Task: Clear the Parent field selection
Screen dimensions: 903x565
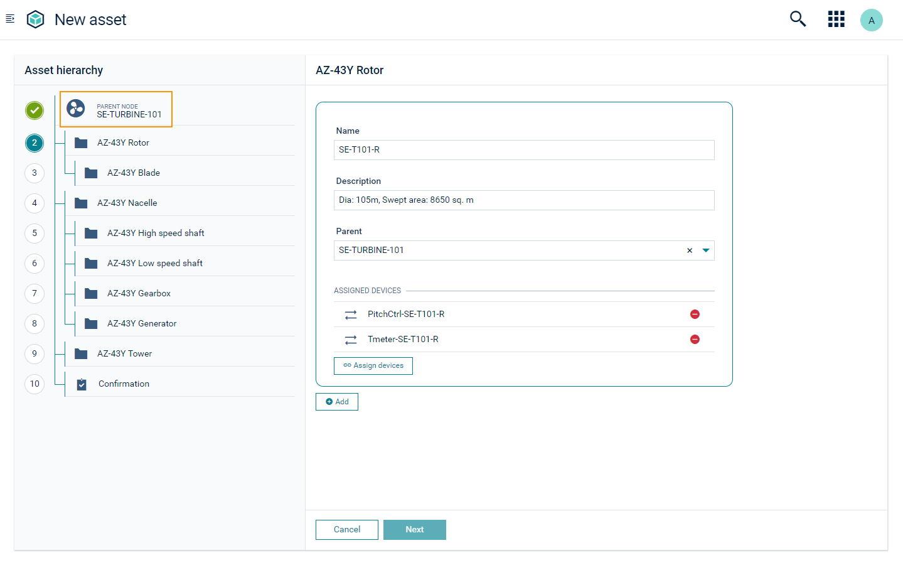Action: (x=690, y=250)
